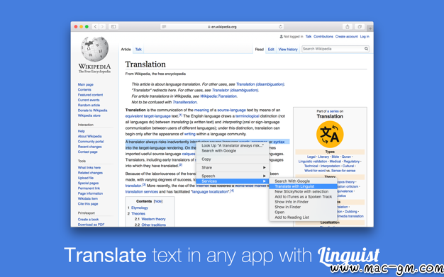Reload the page with the refresh icon
The height and width of the screenshot is (277, 444).
280,27
